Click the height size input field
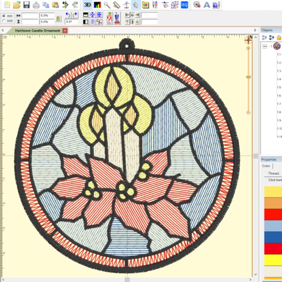Screen dimensions: 282x282 30,21
